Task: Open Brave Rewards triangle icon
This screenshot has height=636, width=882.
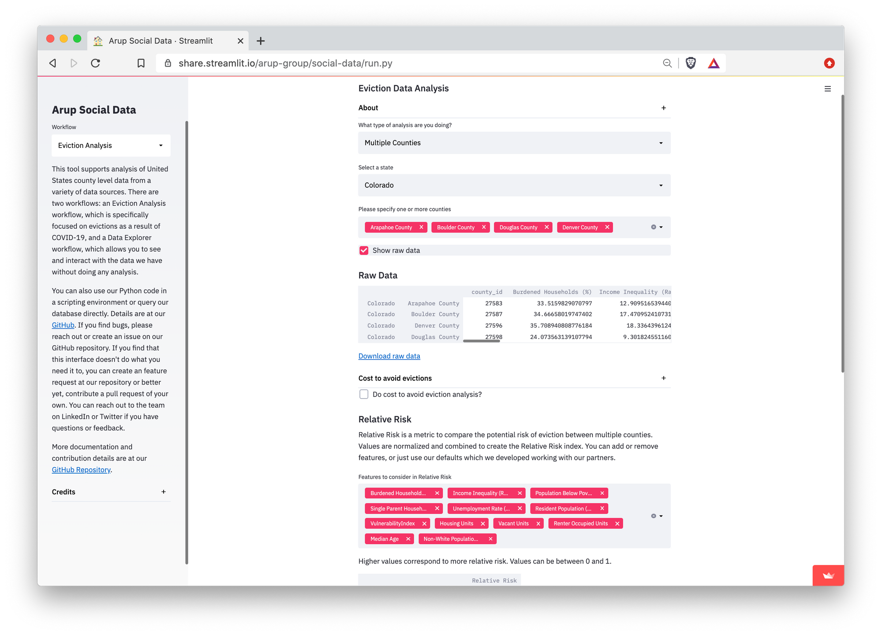Action: coord(714,63)
